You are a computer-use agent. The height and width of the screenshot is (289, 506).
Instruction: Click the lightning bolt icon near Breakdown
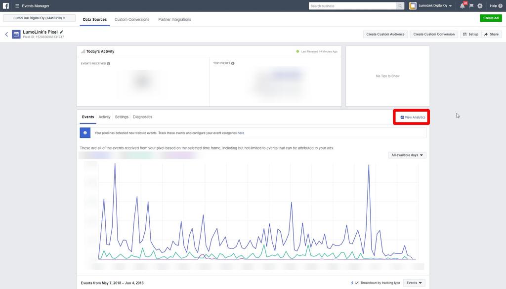(x=352, y=283)
